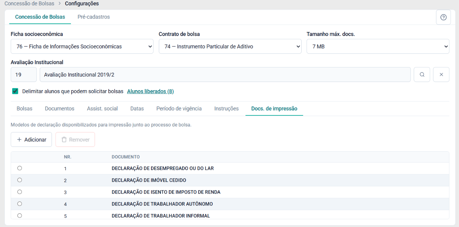
Task: Select radio for Declaração de Desempregado ou do Lar
Action: click(x=20, y=168)
